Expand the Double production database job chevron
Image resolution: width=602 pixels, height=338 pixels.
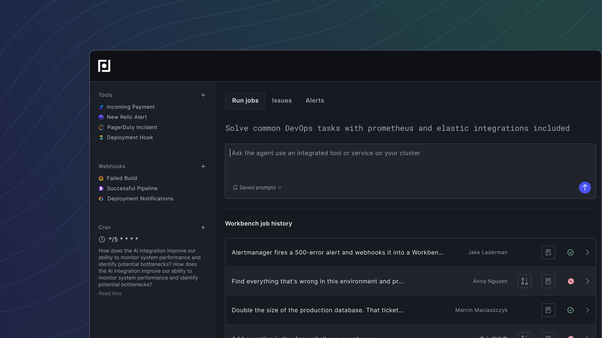pos(587,310)
